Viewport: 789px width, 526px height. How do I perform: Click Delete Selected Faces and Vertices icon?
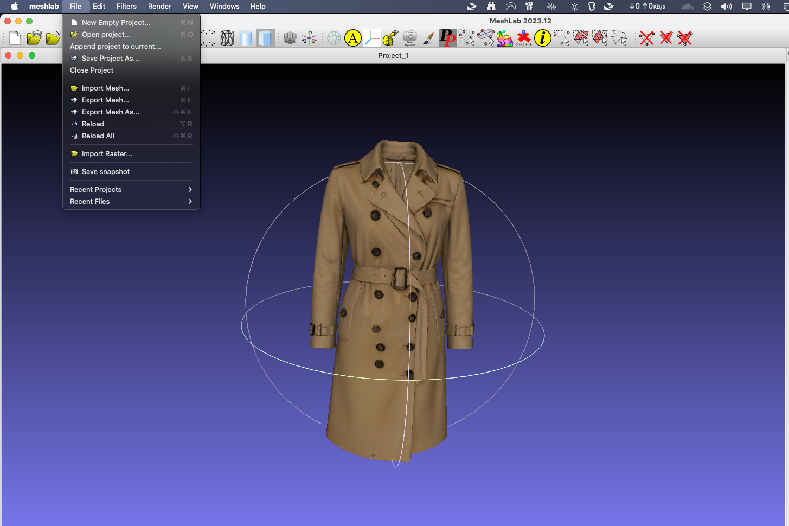(x=685, y=38)
